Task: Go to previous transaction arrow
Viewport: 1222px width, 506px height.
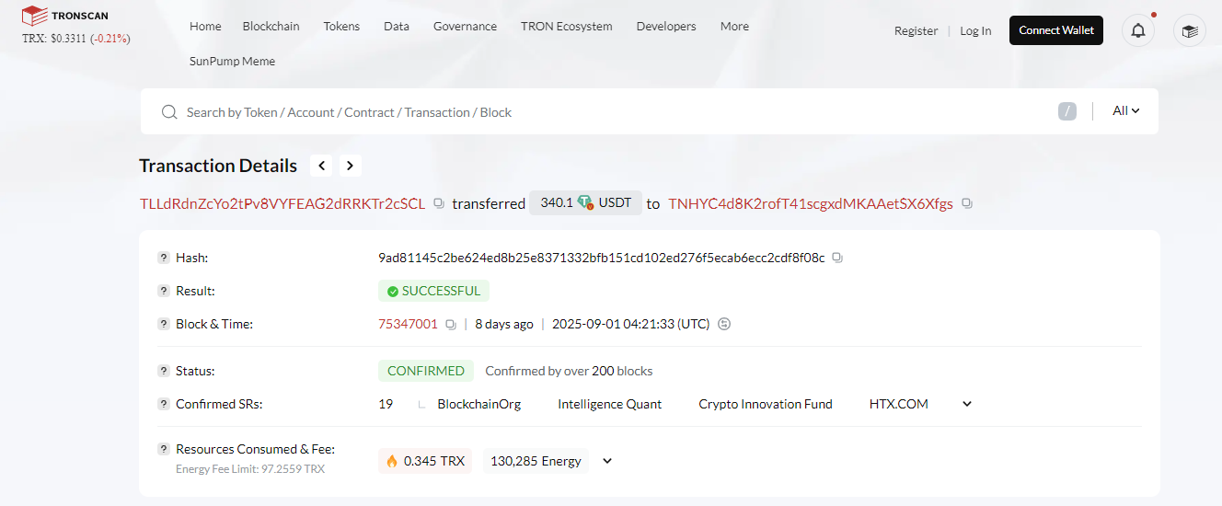Action: [322, 166]
